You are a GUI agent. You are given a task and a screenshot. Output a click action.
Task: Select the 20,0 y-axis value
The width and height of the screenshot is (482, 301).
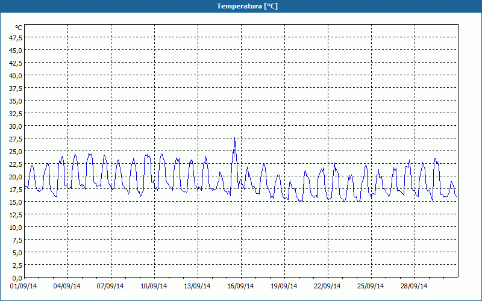(x=16, y=177)
